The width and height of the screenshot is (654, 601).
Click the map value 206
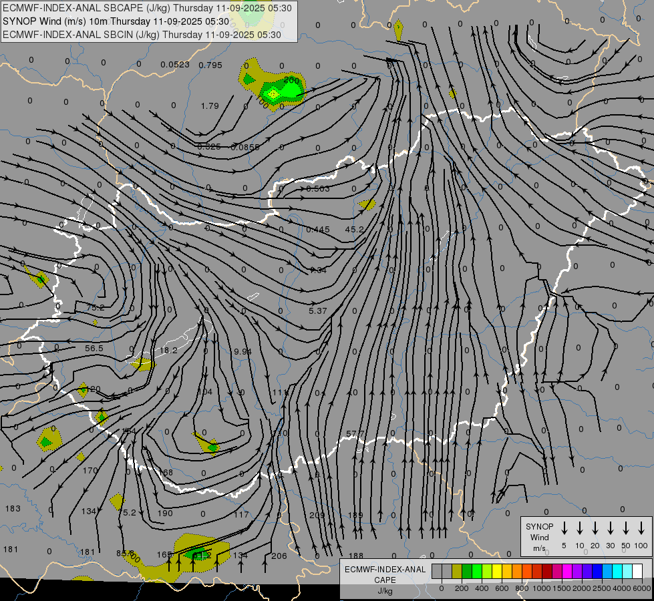[x=279, y=556]
